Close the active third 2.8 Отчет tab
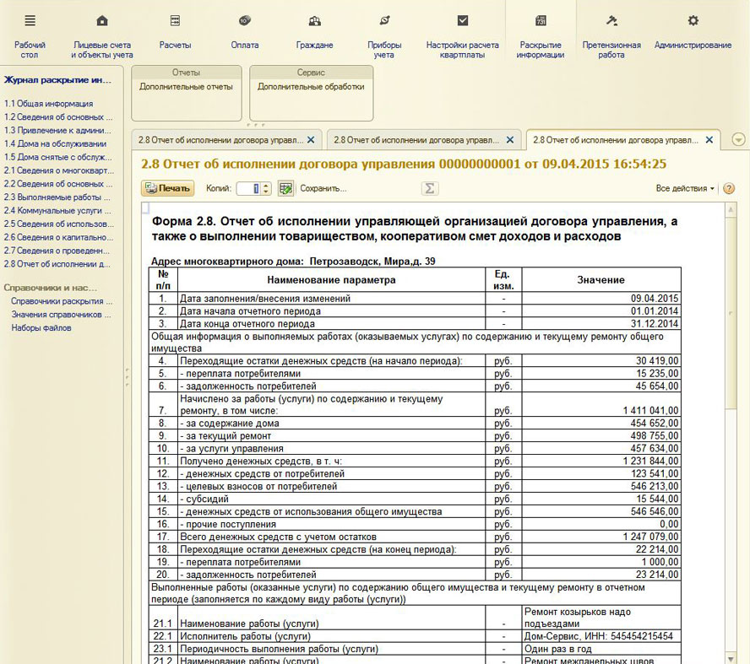Image resolution: width=750 pixels, height=664 pixels. (709, 140)
